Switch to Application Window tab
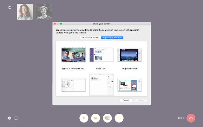 pos(112,37)
